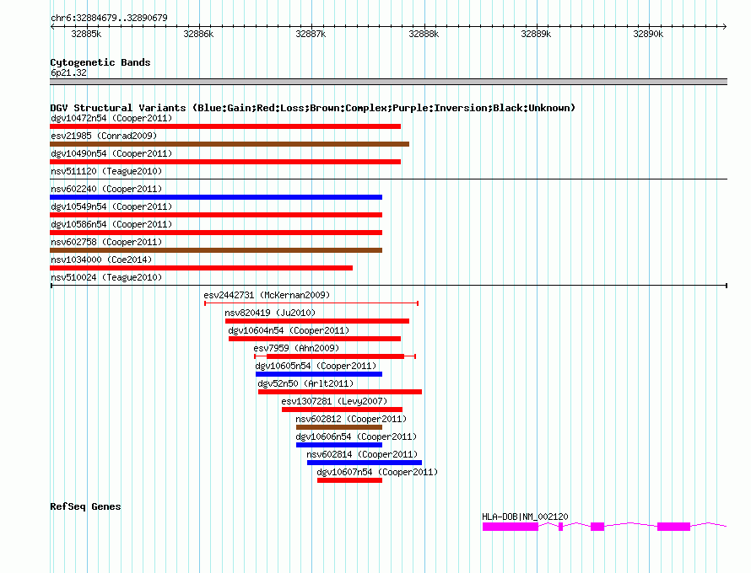
Task: Click the chr6:32884679..32890679 coordinate text
Action: click(x=109, y=18)
